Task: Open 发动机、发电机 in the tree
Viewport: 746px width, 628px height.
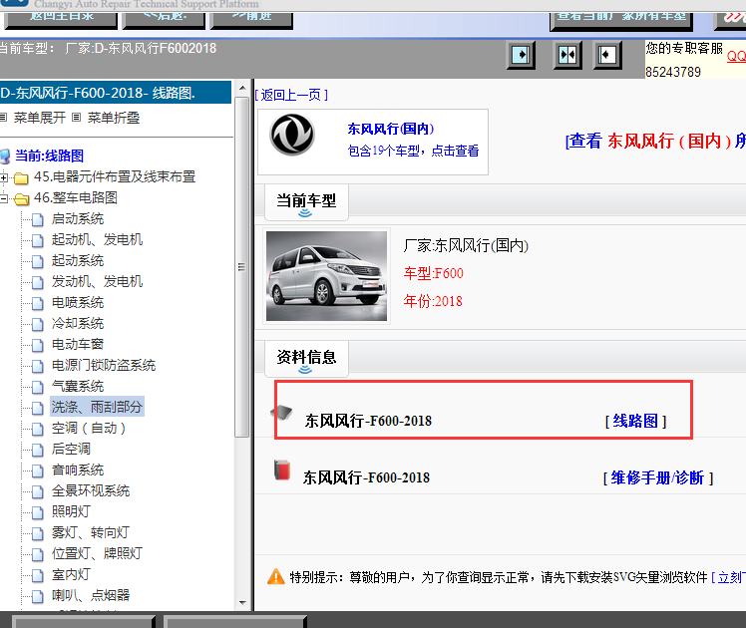Action: (97, 281)
